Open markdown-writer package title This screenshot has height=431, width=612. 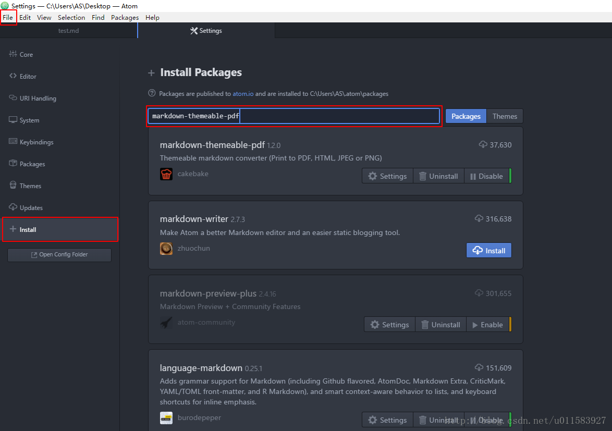click(194, 219)
